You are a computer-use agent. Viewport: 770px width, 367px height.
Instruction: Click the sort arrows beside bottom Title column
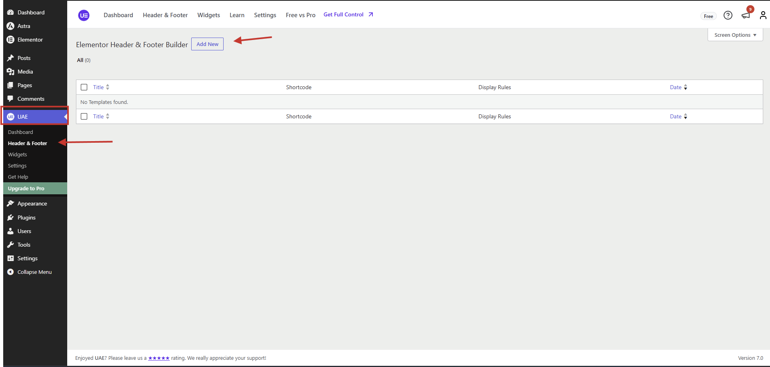click(108, 116)
